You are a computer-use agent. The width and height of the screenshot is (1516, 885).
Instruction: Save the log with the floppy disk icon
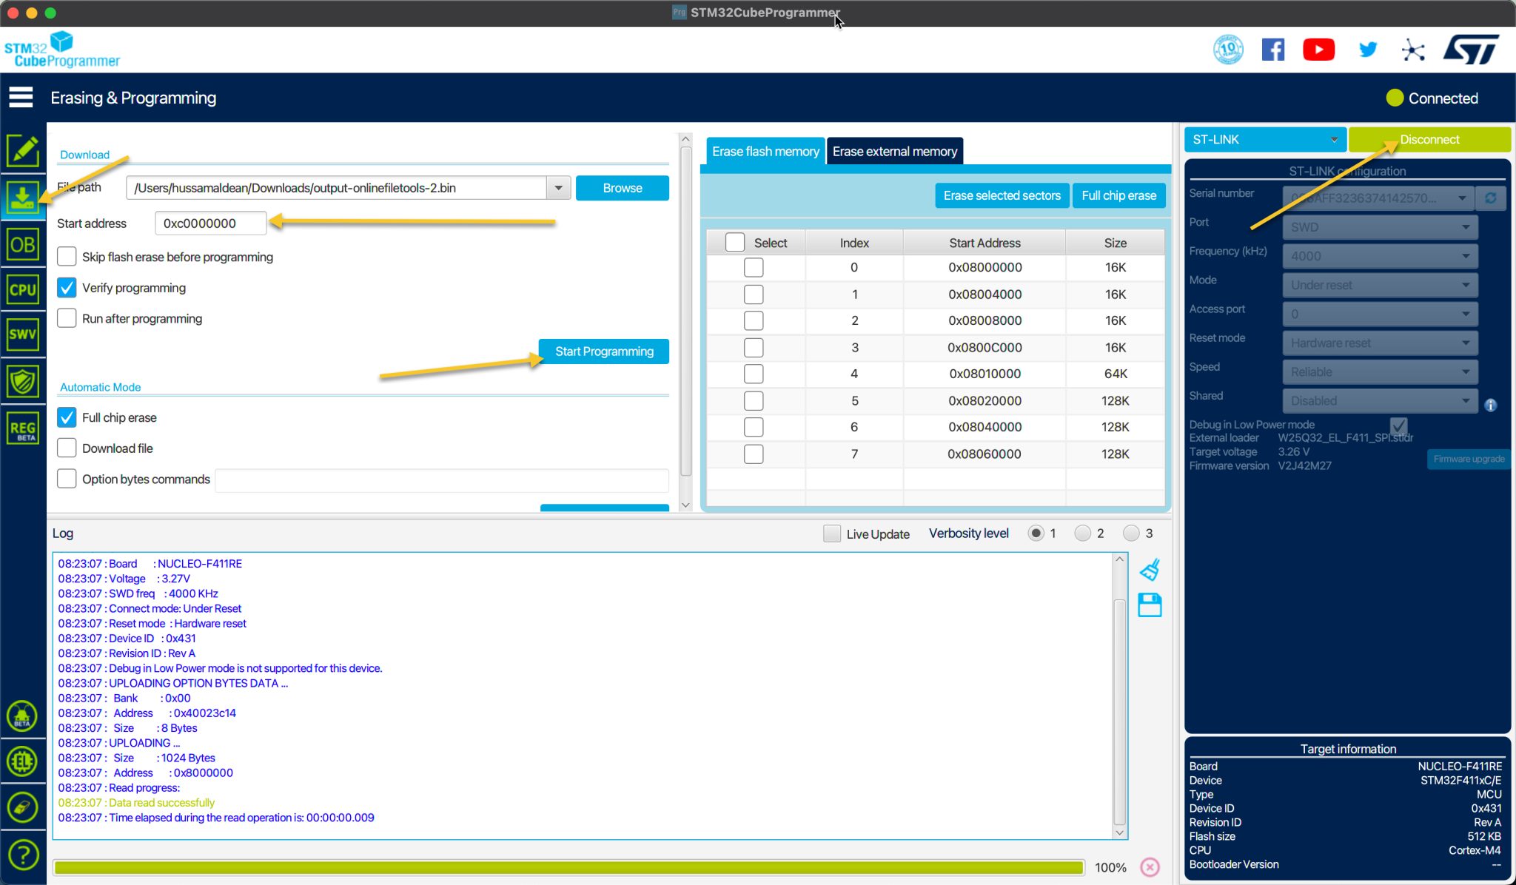[1150, 605]
